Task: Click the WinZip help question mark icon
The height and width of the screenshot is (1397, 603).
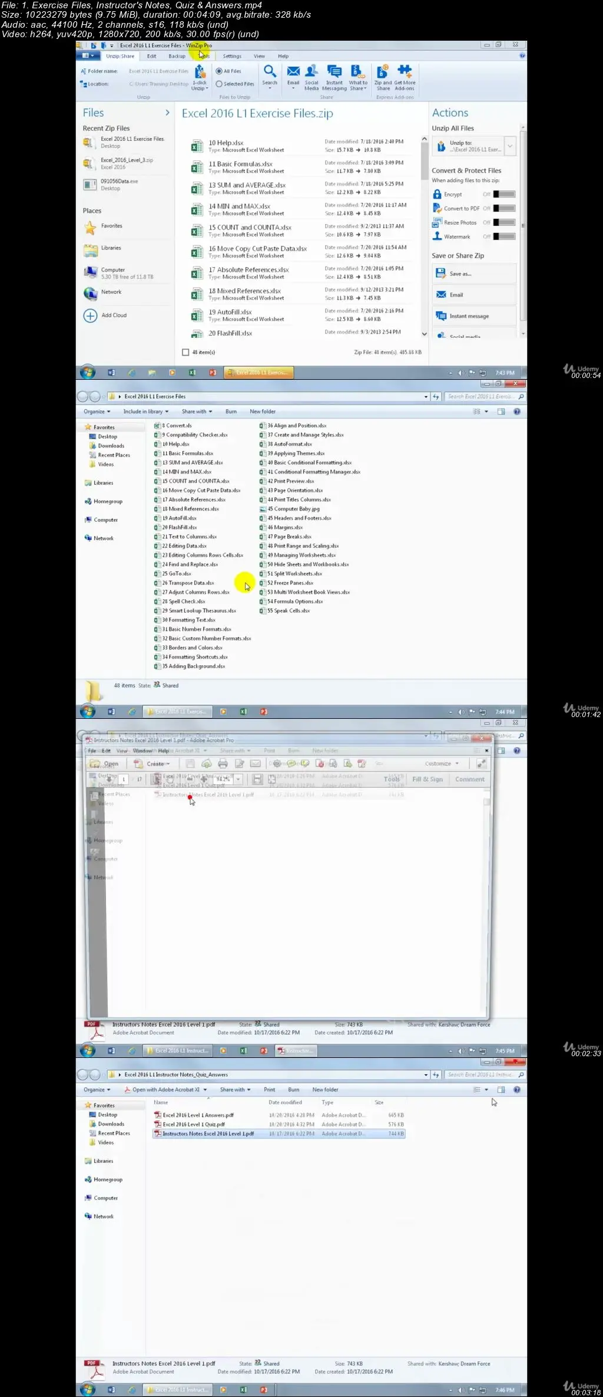Action: pos(522,56)
